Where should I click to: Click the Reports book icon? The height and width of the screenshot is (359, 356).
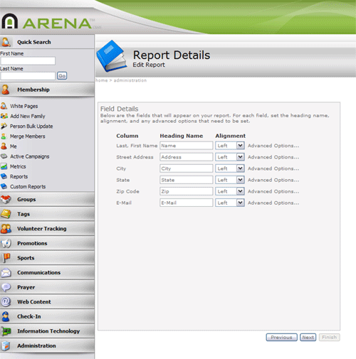tap(4, 176)
